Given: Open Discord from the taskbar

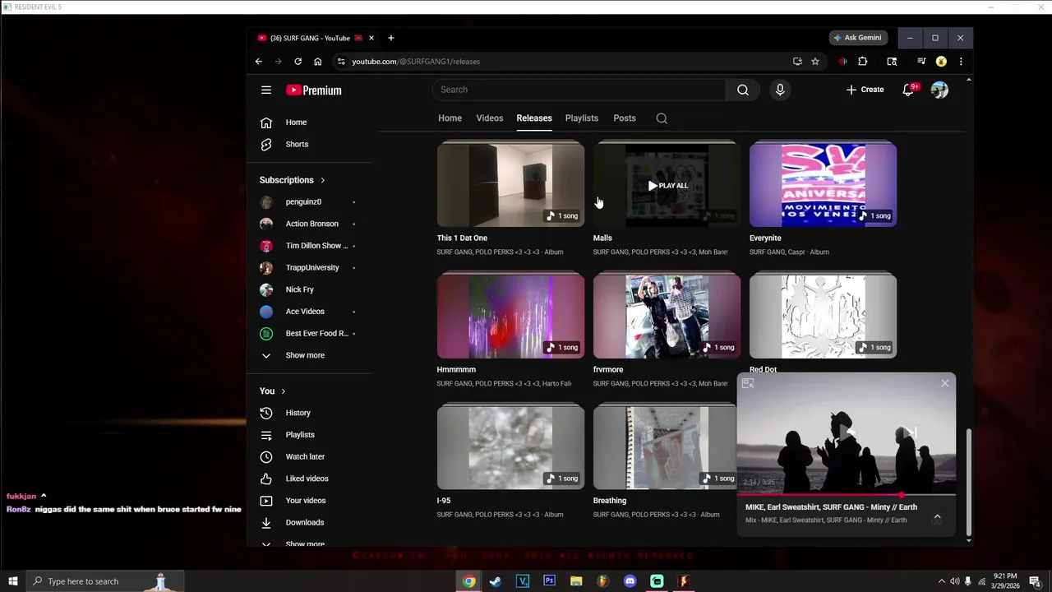Looking at the screenshot, I should [x=630, y=581].
